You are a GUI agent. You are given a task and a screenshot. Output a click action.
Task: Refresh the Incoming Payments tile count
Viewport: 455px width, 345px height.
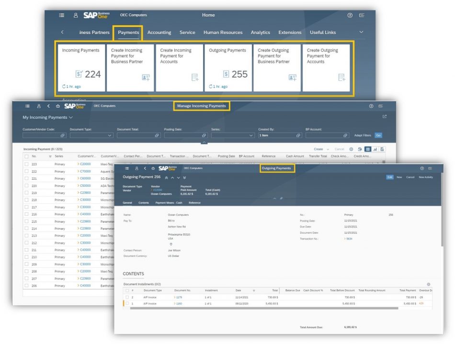coord(64,86)
